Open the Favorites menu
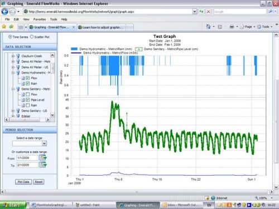 40,19
